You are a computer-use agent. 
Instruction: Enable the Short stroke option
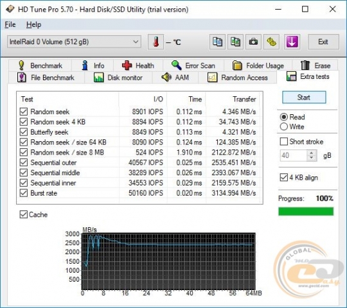(x=284, y=142)
